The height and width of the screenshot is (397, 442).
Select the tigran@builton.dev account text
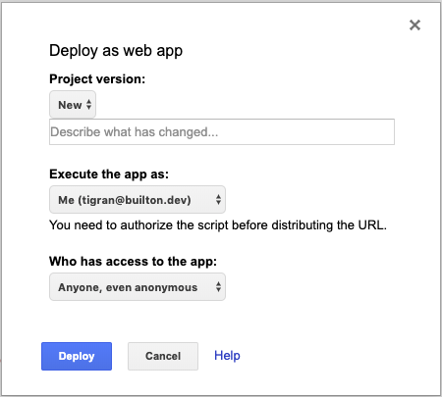click(x=135, y=200)
